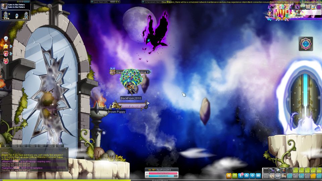Click the red HP bar in status panel
The width and height of the screenshot is (322, 181).
tap(163, 173)
